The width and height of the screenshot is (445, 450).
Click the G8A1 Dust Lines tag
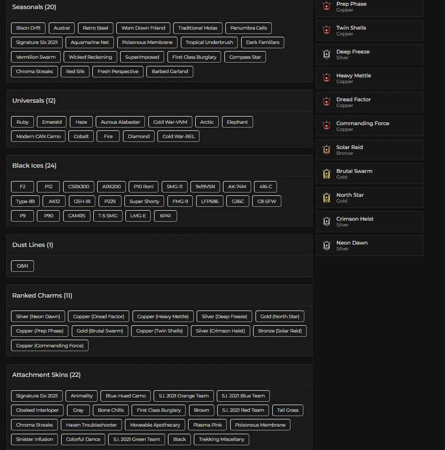pyautogui.click(x=22, y=266)
